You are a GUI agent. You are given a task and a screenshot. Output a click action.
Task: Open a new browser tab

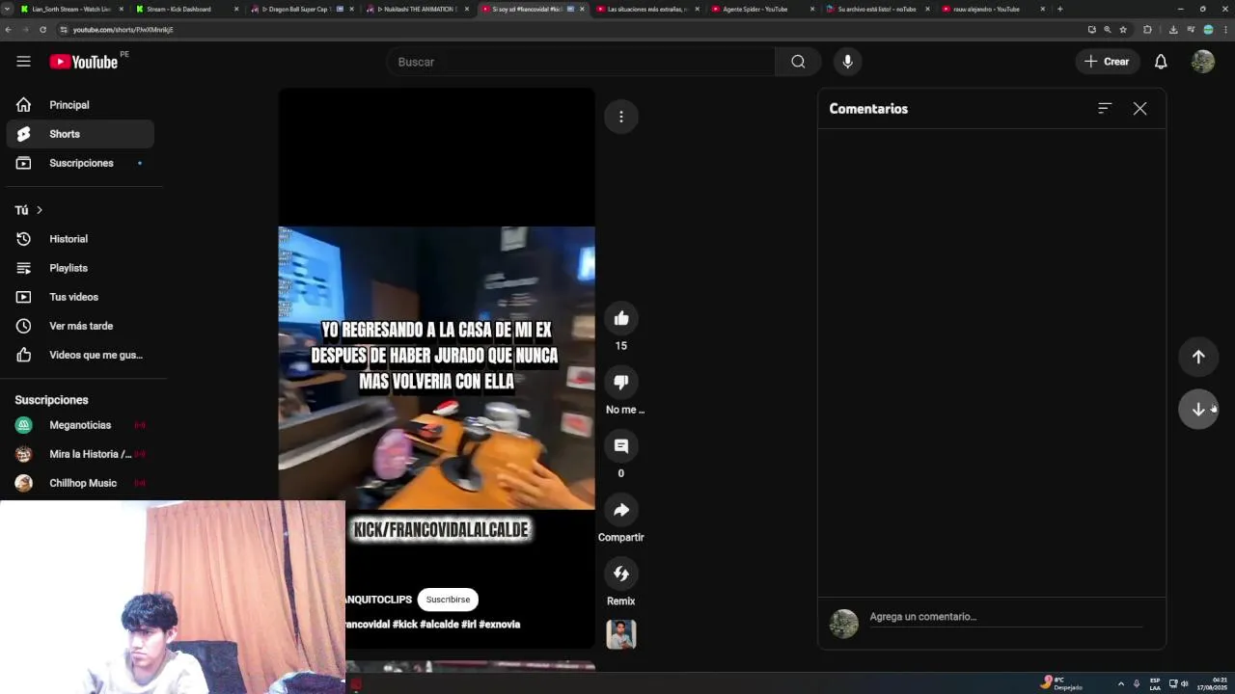[1059, 9]
